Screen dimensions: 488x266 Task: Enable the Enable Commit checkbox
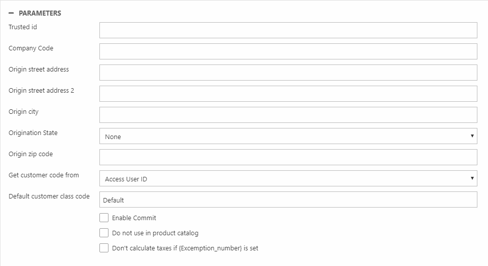[104, 218]
